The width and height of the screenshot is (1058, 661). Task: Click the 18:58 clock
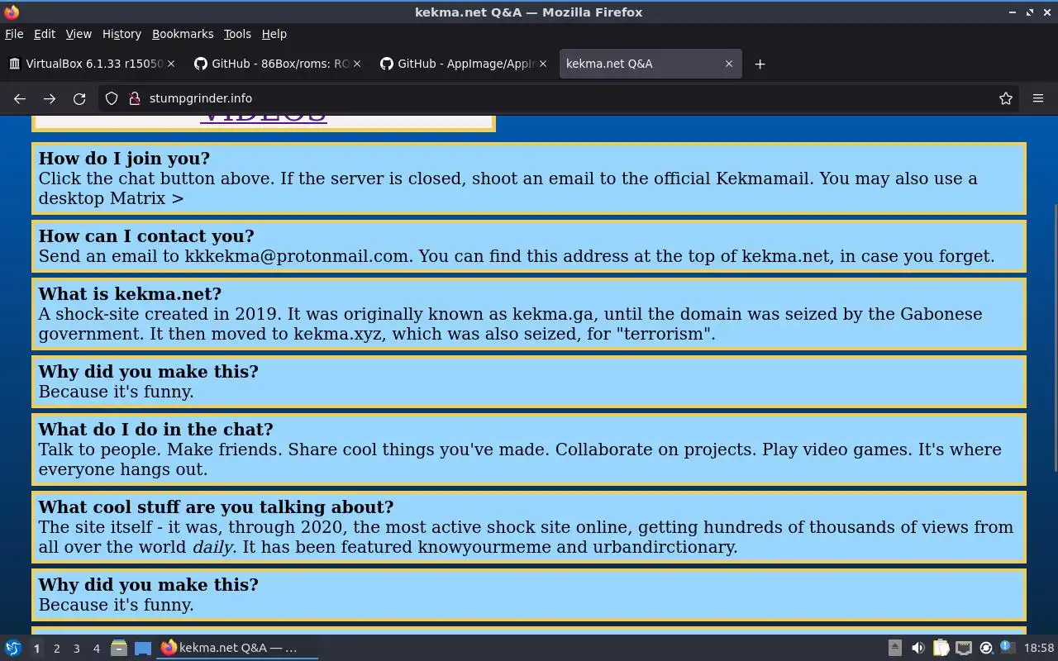click(x=1039, y=648)
